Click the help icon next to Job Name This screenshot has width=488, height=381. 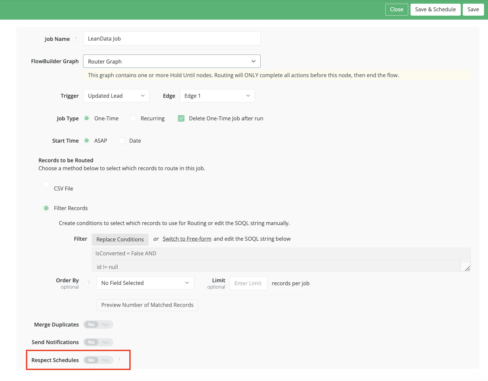tap(75, 39)
